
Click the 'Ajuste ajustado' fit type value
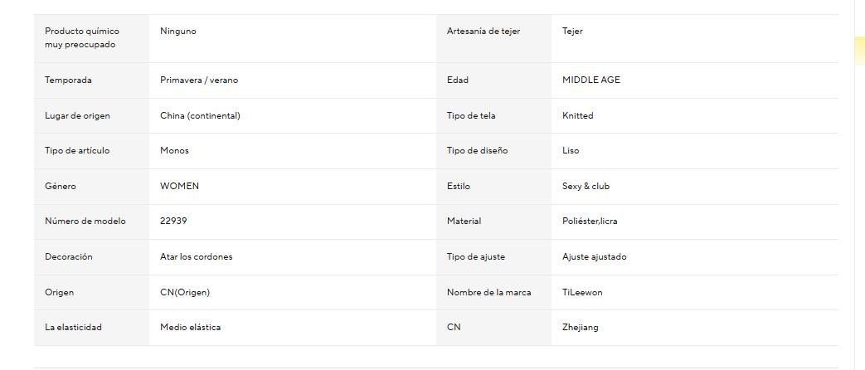595,257
